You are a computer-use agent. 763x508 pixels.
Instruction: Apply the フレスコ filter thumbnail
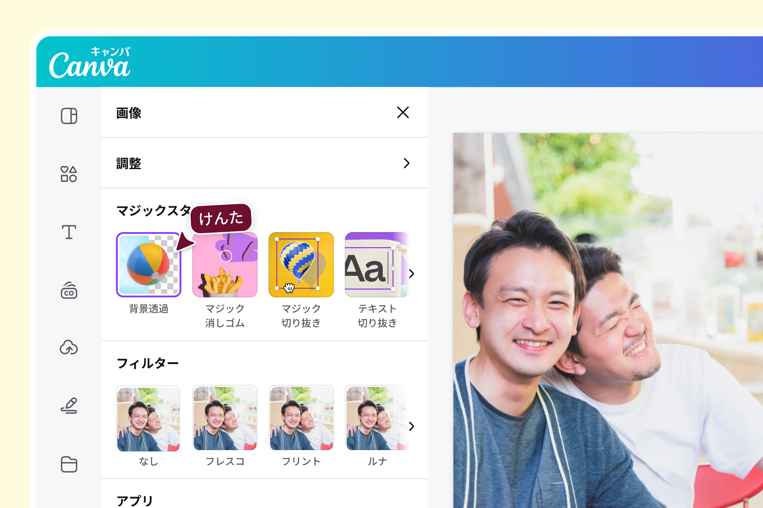click(225, 418)
